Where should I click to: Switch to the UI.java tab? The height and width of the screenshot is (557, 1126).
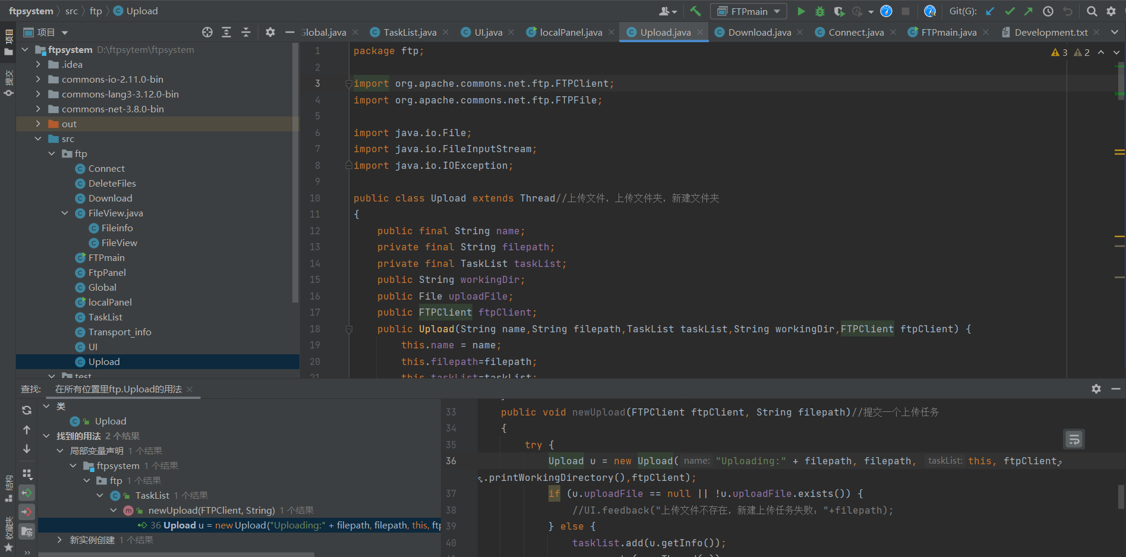488,32
